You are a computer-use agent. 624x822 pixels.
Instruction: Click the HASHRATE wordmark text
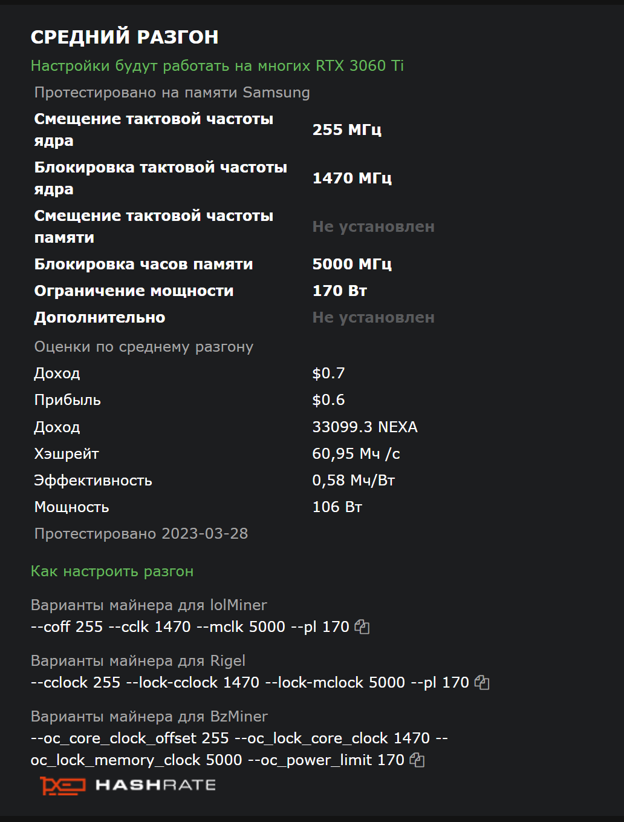(x=155, y=786)
